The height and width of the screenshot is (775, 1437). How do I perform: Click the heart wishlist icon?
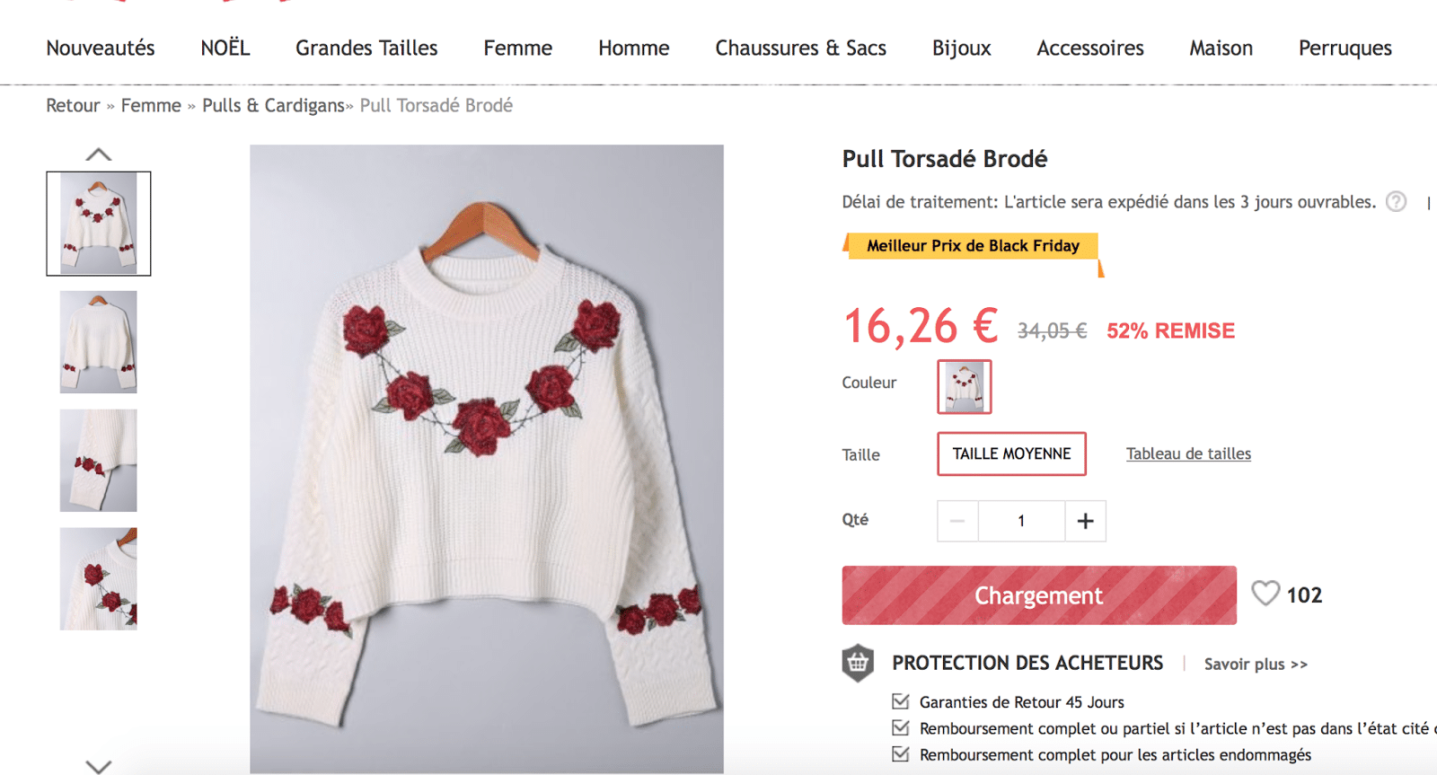(x=1265, y=594)
